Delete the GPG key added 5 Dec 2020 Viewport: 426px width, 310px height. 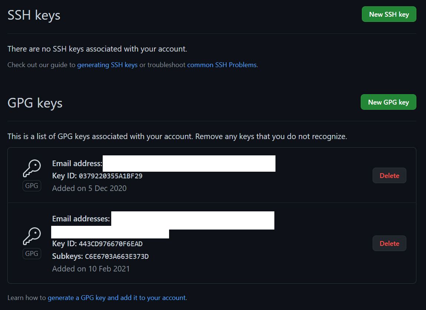pyautogui.click(x=389, y=175)
